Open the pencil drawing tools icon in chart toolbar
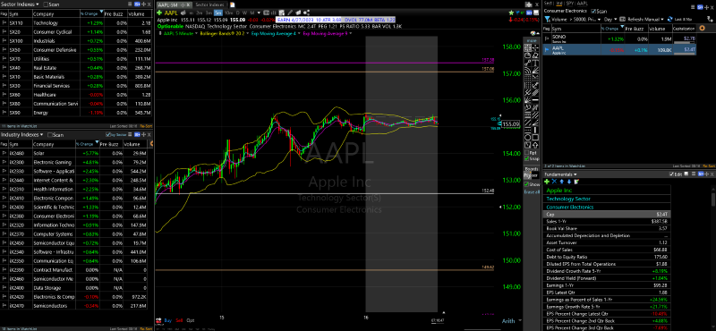 pyautogui.click(x=290, y=13)
